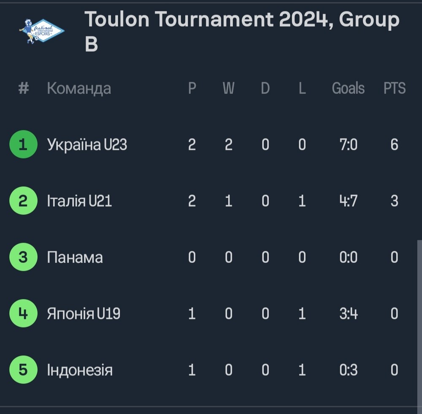422x414 pixels.
Task: Sort by the PTS column header
Action: tap(394, 88)
